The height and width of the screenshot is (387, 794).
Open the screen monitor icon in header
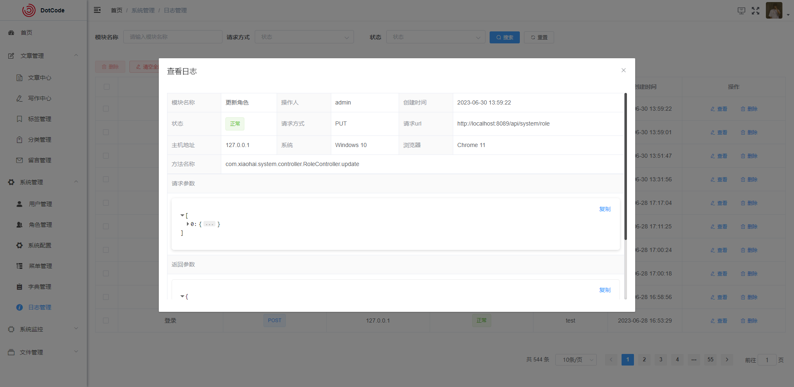(741, 11)
